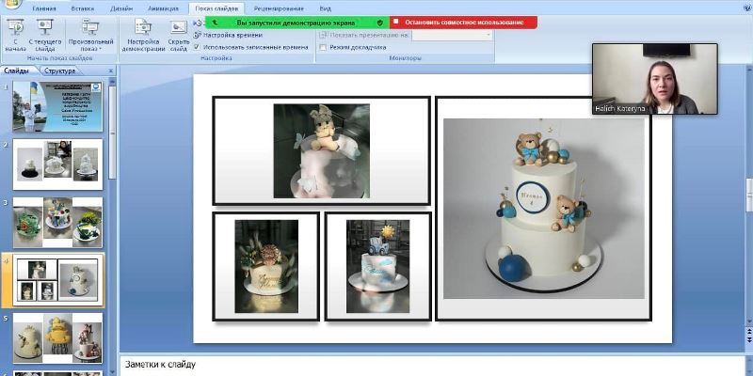
Task: Select the tractor cake picture on slide
Action: pyautogui.click(x=378, y=266)
